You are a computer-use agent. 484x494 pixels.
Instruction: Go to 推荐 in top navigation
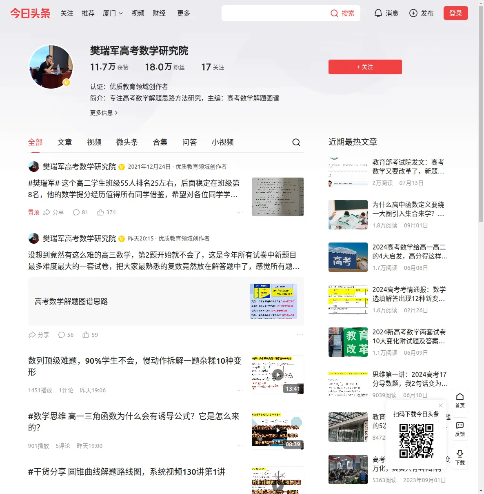(x=88, y=13)
